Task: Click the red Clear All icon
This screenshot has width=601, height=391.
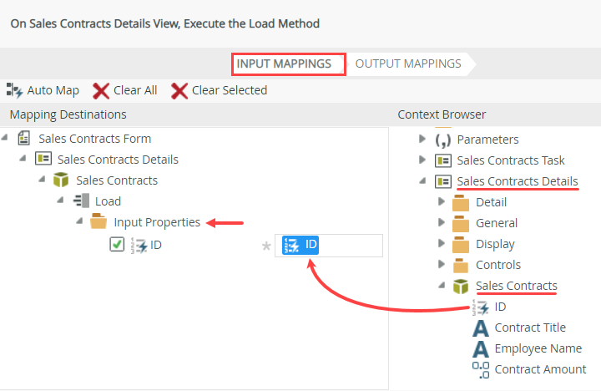Action: pos(101,90)
